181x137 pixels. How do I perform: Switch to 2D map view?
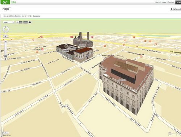coord(17,22)
